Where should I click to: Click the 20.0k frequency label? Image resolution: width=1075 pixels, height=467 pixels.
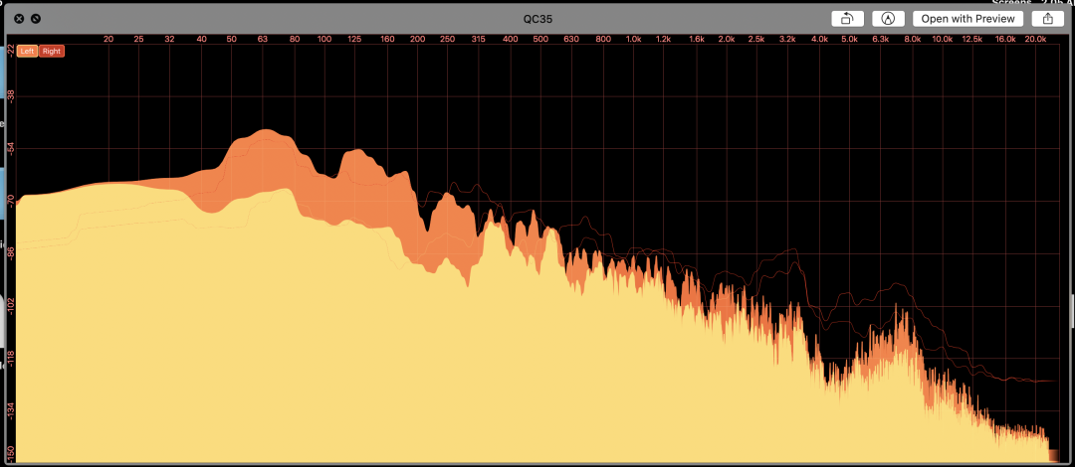point(1035,40)
